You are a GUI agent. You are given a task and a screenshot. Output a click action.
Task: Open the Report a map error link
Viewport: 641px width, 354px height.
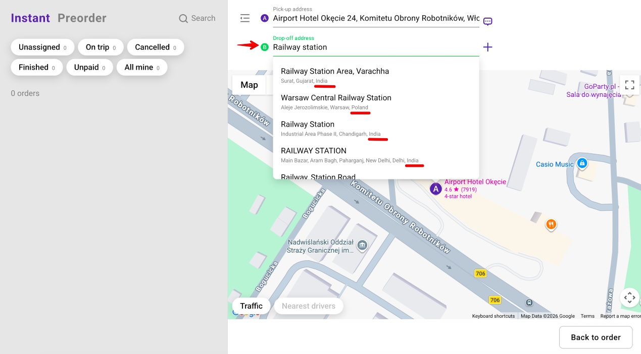point(620,316)
